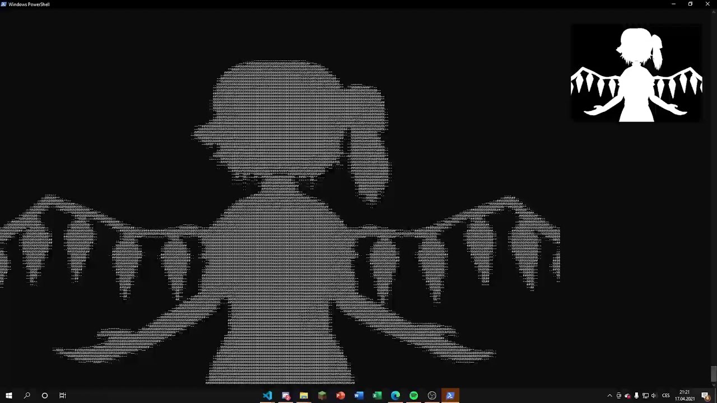Click the Windows PowerShell window title
717x403 pixels.
(x=29, y=4)
